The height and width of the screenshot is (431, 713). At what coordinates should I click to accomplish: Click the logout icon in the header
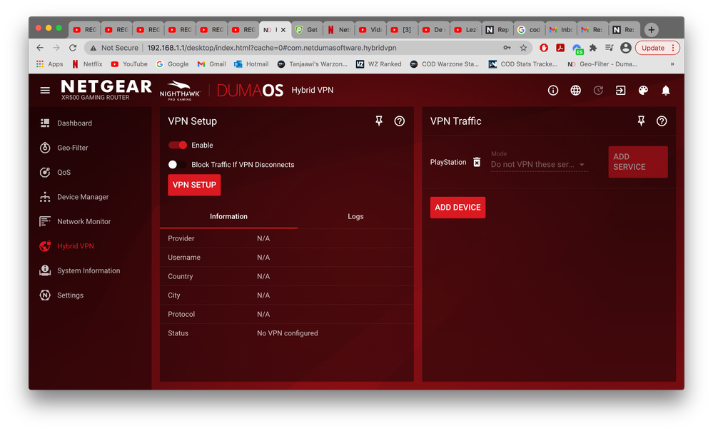tap(621, 90)
